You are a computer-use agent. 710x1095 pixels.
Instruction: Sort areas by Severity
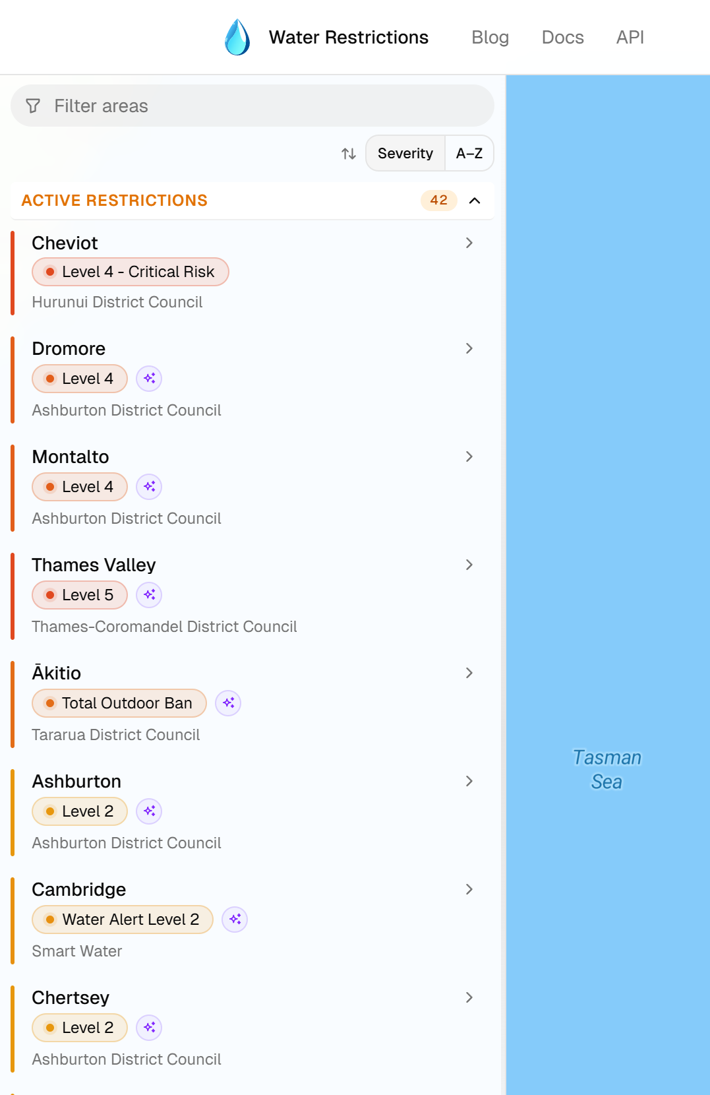tap(405, 154)
